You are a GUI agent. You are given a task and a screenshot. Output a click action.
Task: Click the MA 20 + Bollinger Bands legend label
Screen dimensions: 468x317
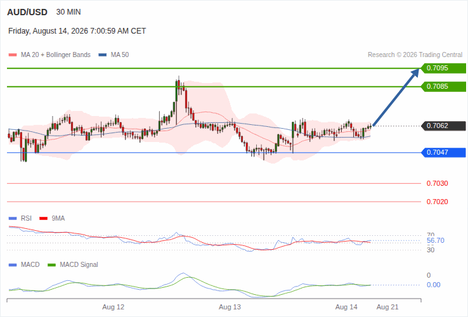[x=56, y=55]
